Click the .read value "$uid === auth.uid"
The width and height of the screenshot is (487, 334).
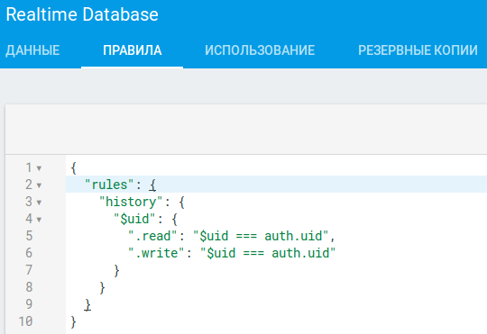point(261,236)
